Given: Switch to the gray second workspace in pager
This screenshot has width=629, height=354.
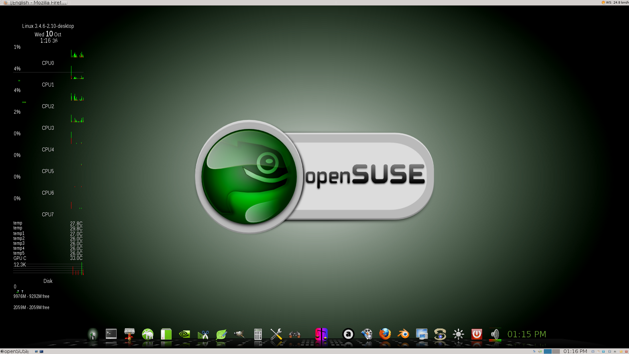Looking at the screenshot, I should [x=556, y=351].
